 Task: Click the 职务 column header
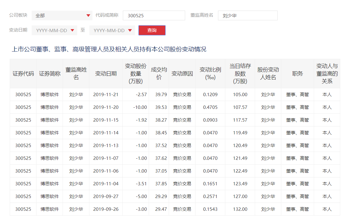tap(298, 74)
